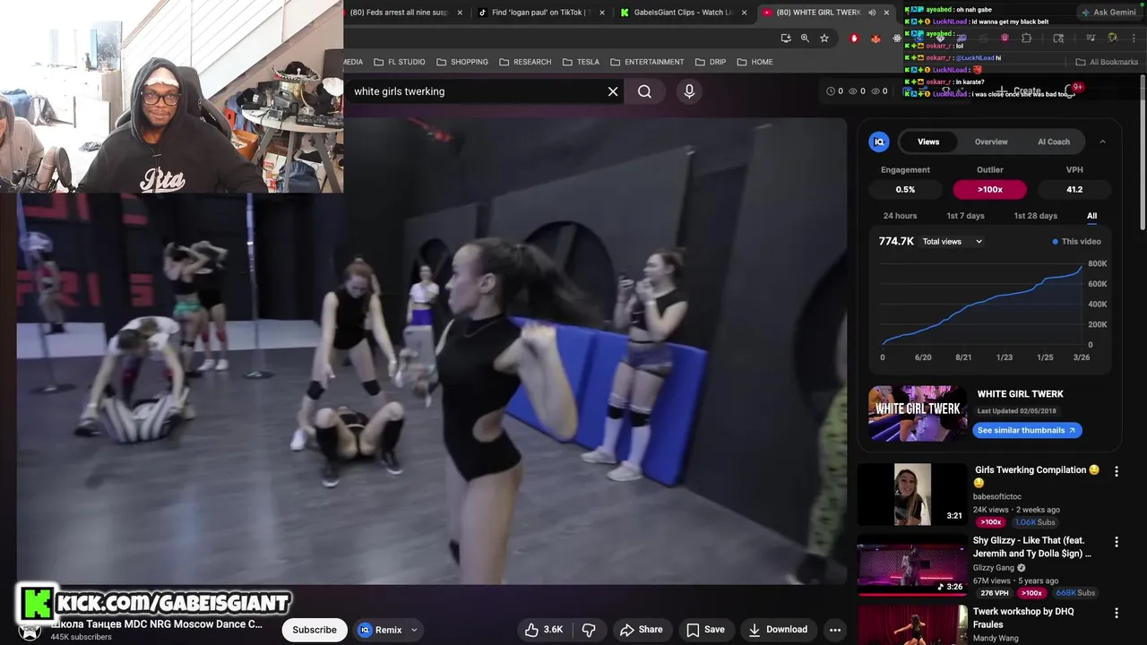Click the Create plus button
Screen dimensions: 1147x645
pyautogui.click(x=1021, y=90)
